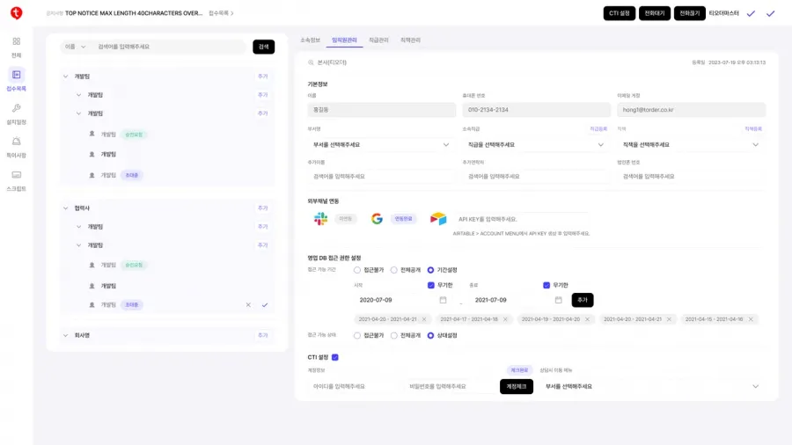The image size is (792, 445).
Task: Click the 검색 search button
Action: pos(264,47)
